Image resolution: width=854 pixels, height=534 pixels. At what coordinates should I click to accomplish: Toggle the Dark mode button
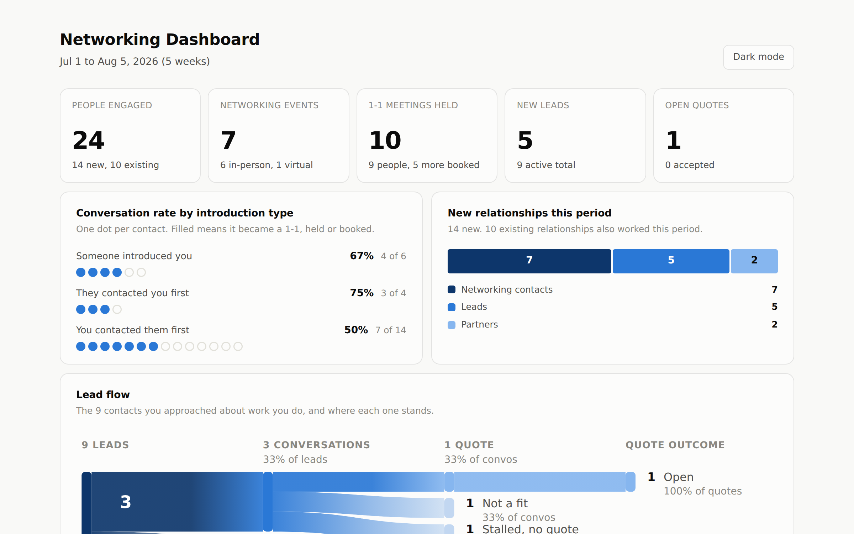(758, 57)
